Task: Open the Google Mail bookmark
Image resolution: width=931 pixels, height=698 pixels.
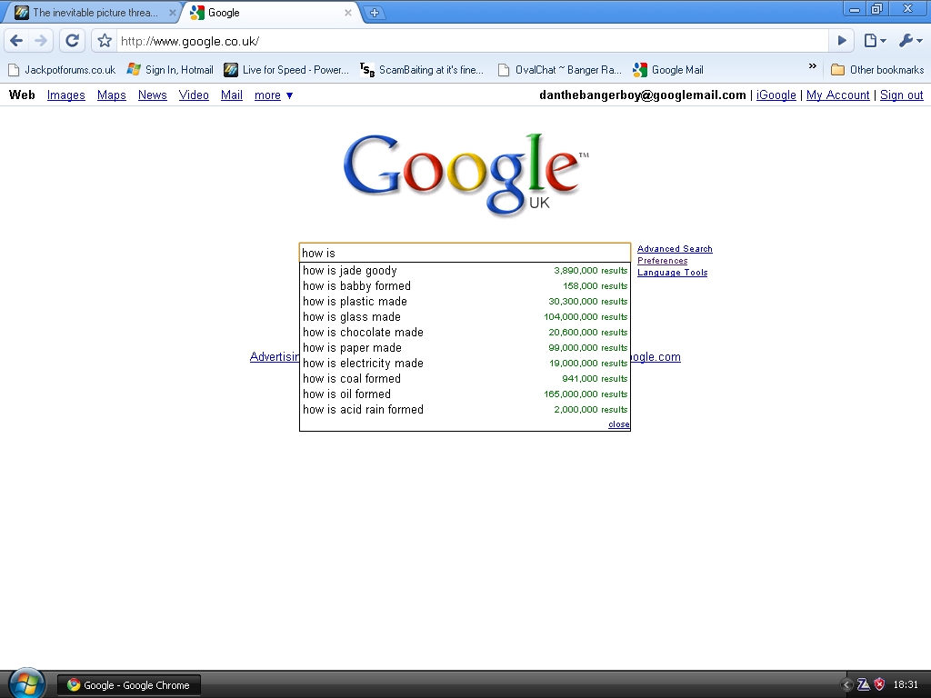Action: click(x=668, y=70)
